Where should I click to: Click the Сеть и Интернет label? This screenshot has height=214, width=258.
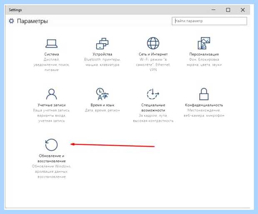(x=153, y=54)
